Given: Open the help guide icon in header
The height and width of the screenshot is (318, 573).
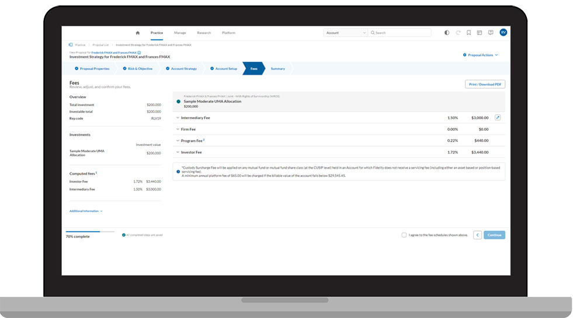Looking at the screenshot, I should (491, 33).
